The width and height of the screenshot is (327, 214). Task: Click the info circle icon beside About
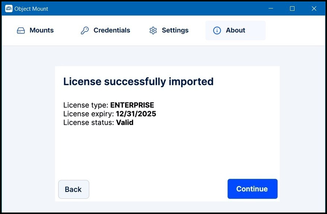coord(217,31)
